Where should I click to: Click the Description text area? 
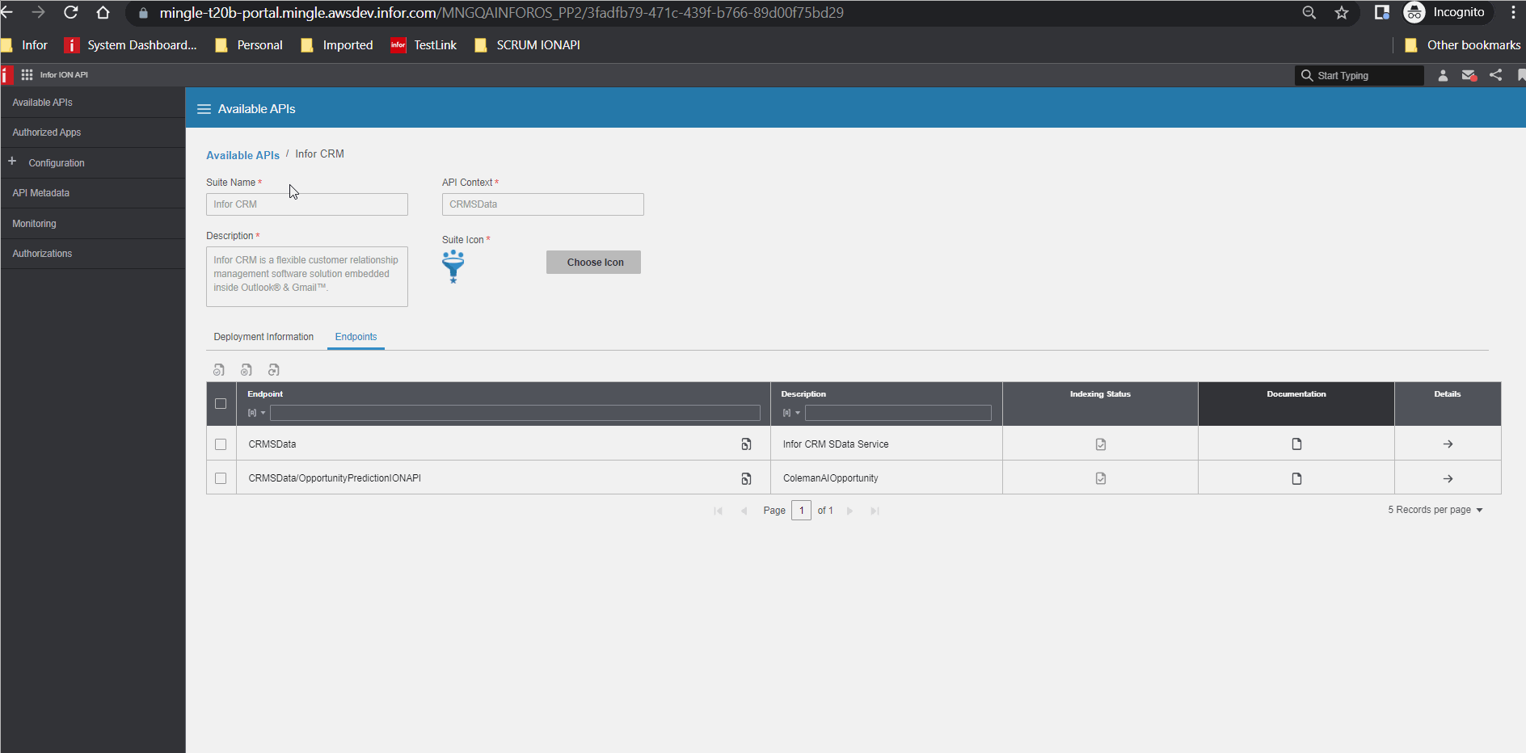coord(307,276)
